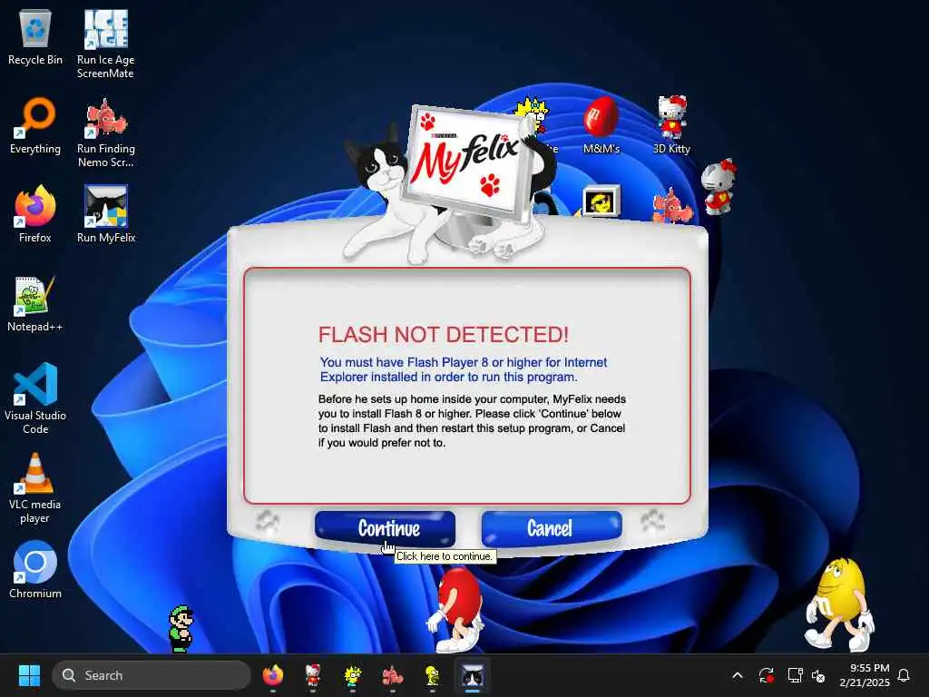929x697 pixels.
Task: Click the MyFelix cat taskbar icon
Action: click(472, 675)
